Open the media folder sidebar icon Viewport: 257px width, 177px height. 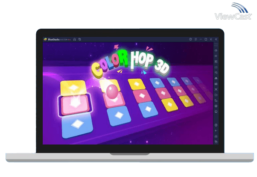click(216, 95)
